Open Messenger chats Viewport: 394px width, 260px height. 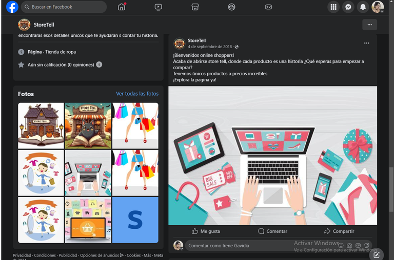coord(348,7)
